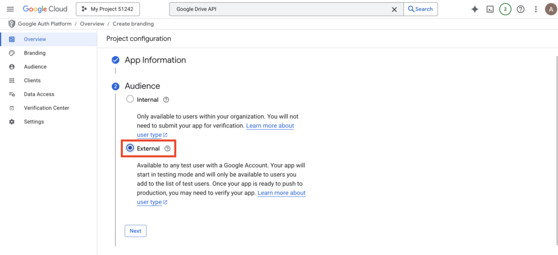
Task: Open notifications badge showing 2
Action: (x=505, y=9)
